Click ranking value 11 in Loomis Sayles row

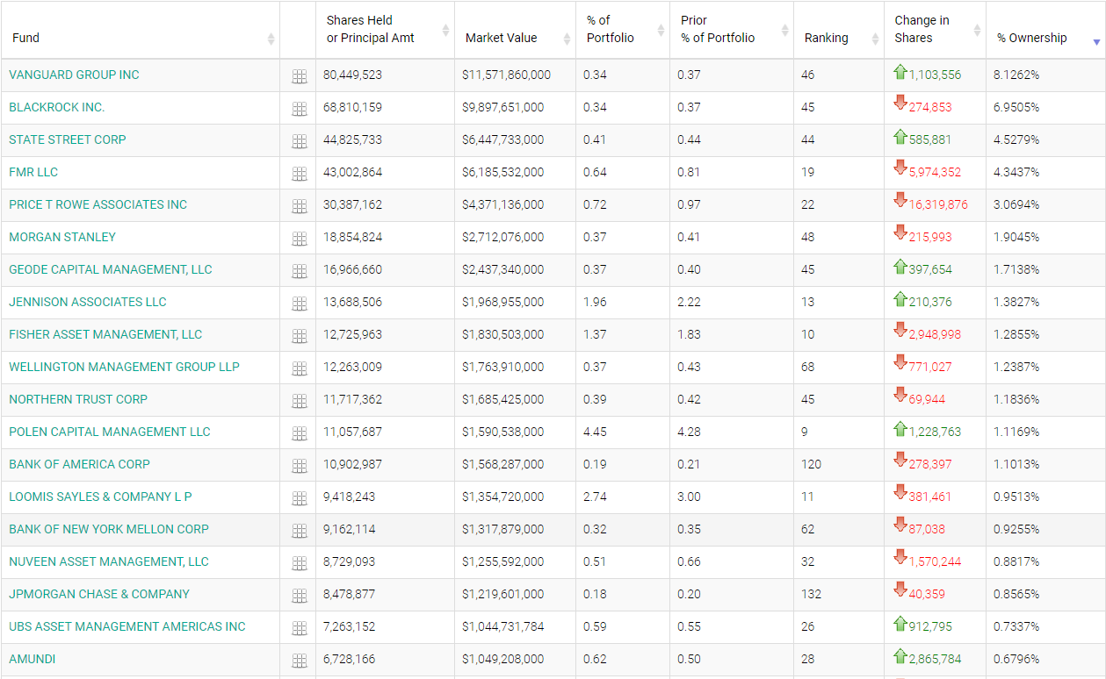coord(807,497)
